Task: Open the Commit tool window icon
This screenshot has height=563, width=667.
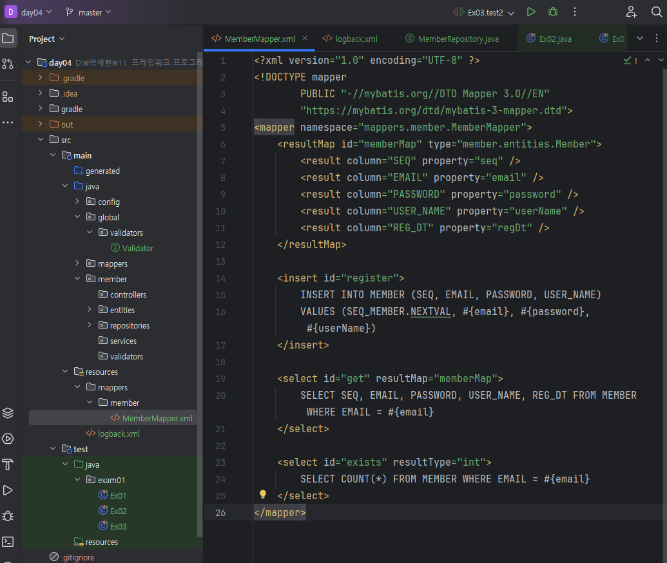Action: (8, 63)
